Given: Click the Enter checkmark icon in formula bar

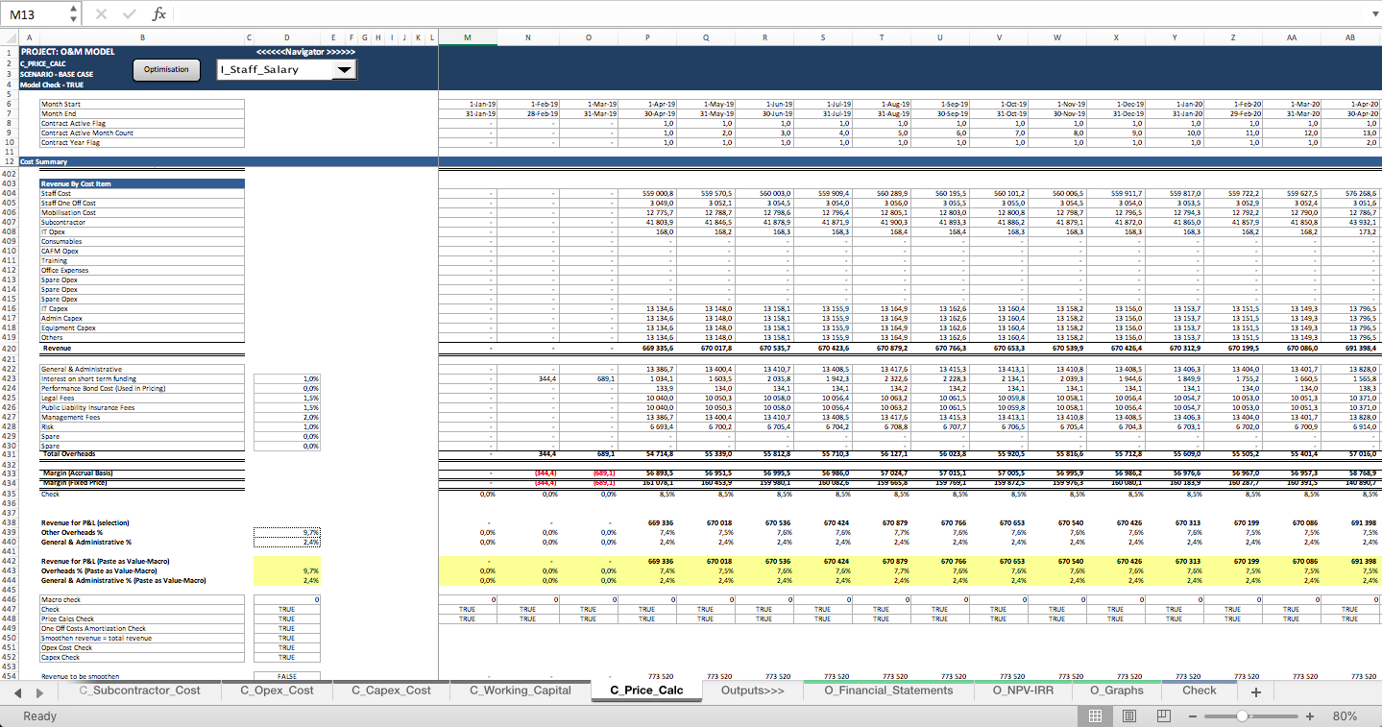Looking at the screenshot, I should point(130,13).
